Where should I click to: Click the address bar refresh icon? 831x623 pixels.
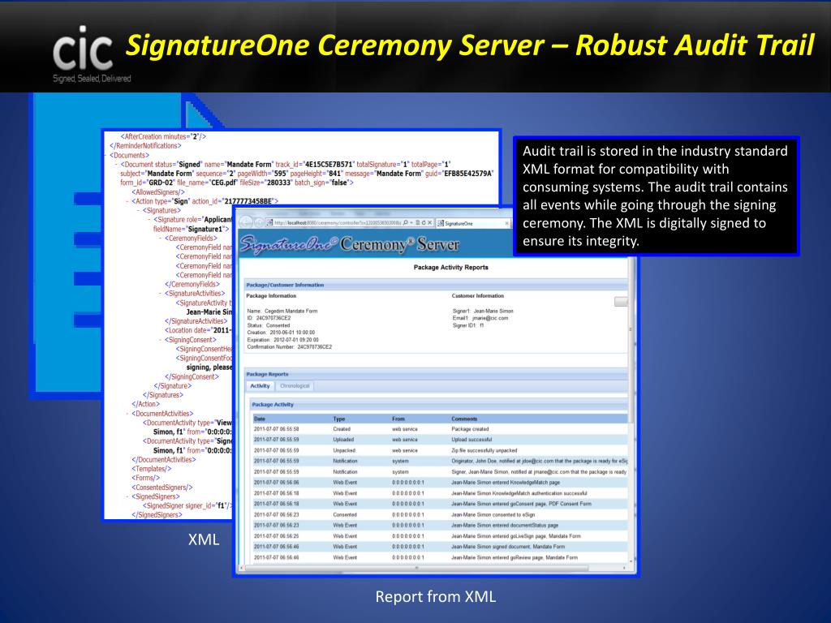coord(423,223)
